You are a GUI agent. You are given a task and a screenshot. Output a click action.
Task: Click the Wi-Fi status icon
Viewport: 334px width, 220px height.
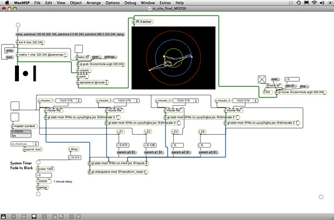[314, 3]
